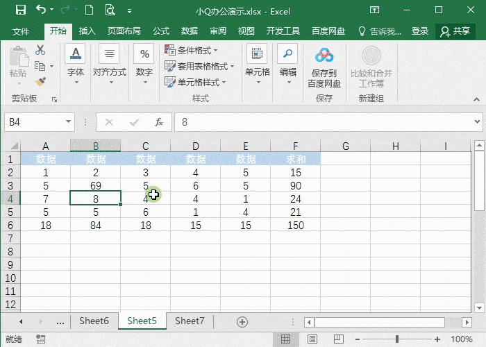Select cell F6 containing 150
This screenshot has width=486, height=347.
point(295,226)
